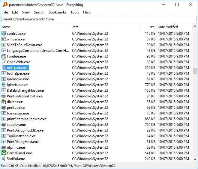Click the lpksetup.exe globe icon
Image resolution: width=198 pixels, height=169 pixels.
4,84
